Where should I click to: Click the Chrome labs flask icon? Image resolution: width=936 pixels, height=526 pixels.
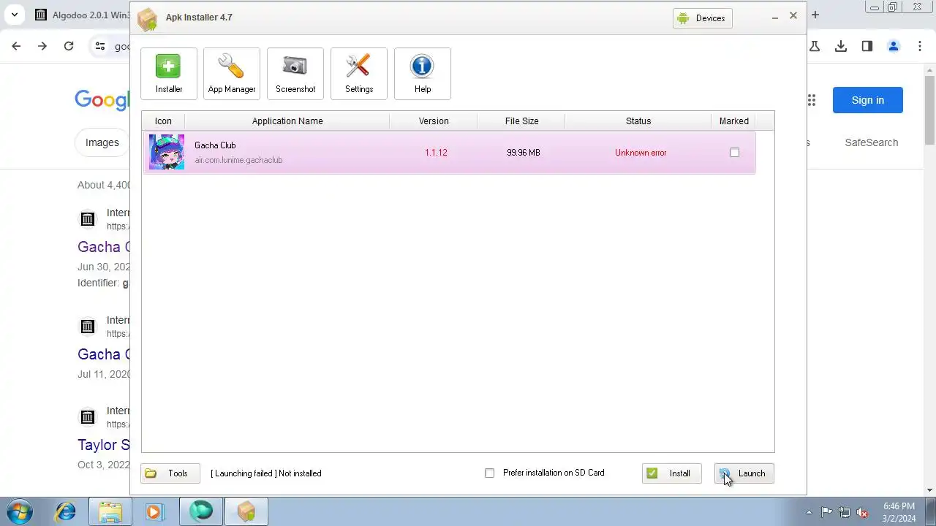click(815, 46)
